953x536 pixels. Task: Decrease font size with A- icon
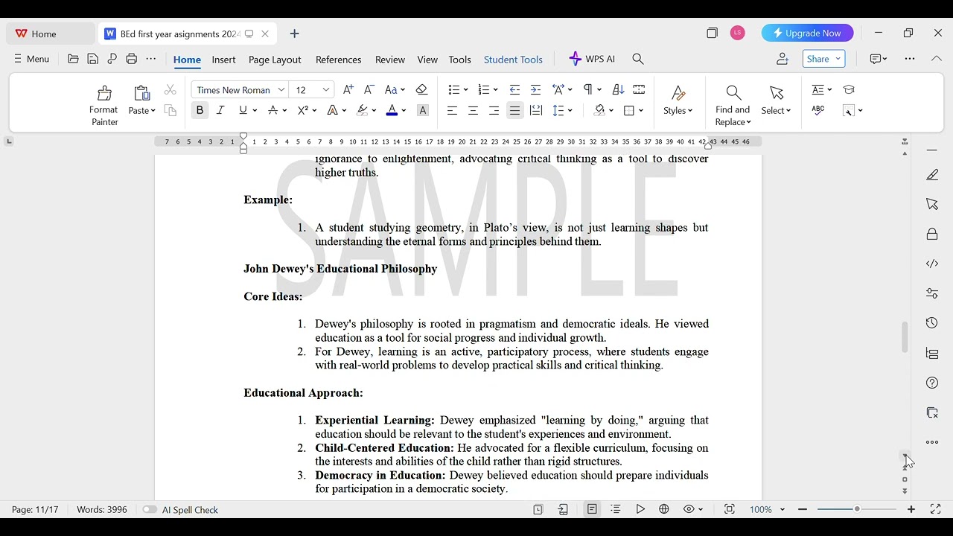point(369,89)
